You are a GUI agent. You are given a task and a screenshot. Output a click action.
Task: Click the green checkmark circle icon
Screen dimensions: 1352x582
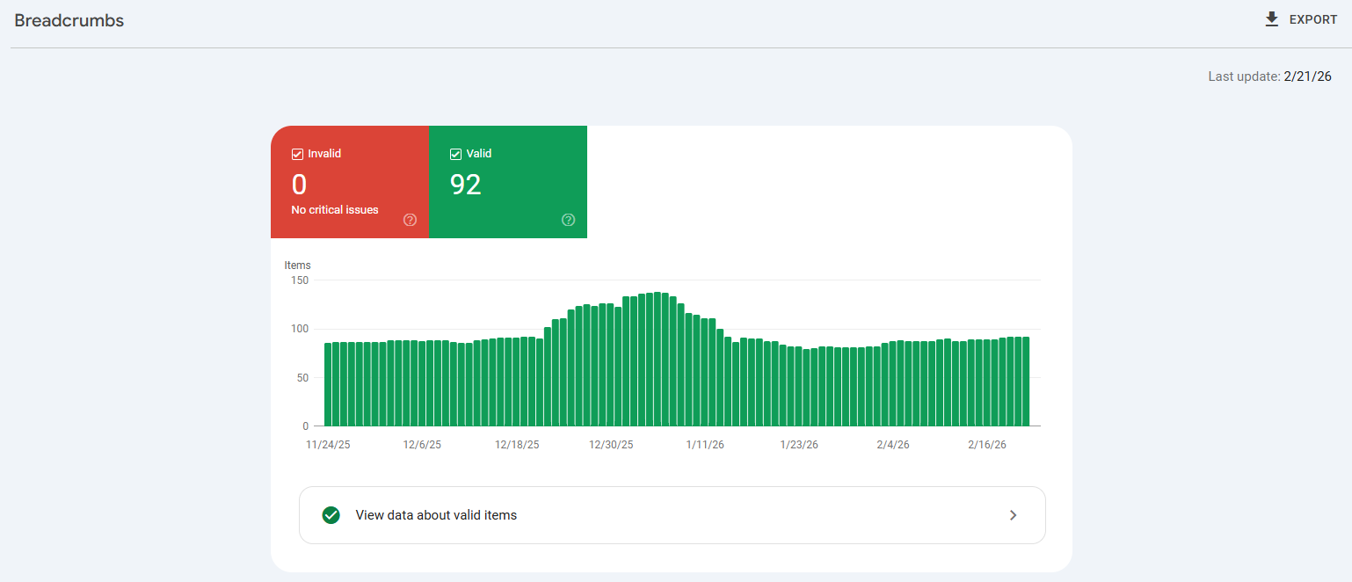(331, 515)
